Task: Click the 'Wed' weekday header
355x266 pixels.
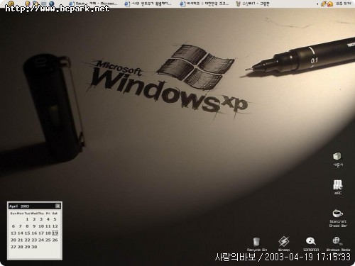Action: pyautogui.click(x=34, y=214)
